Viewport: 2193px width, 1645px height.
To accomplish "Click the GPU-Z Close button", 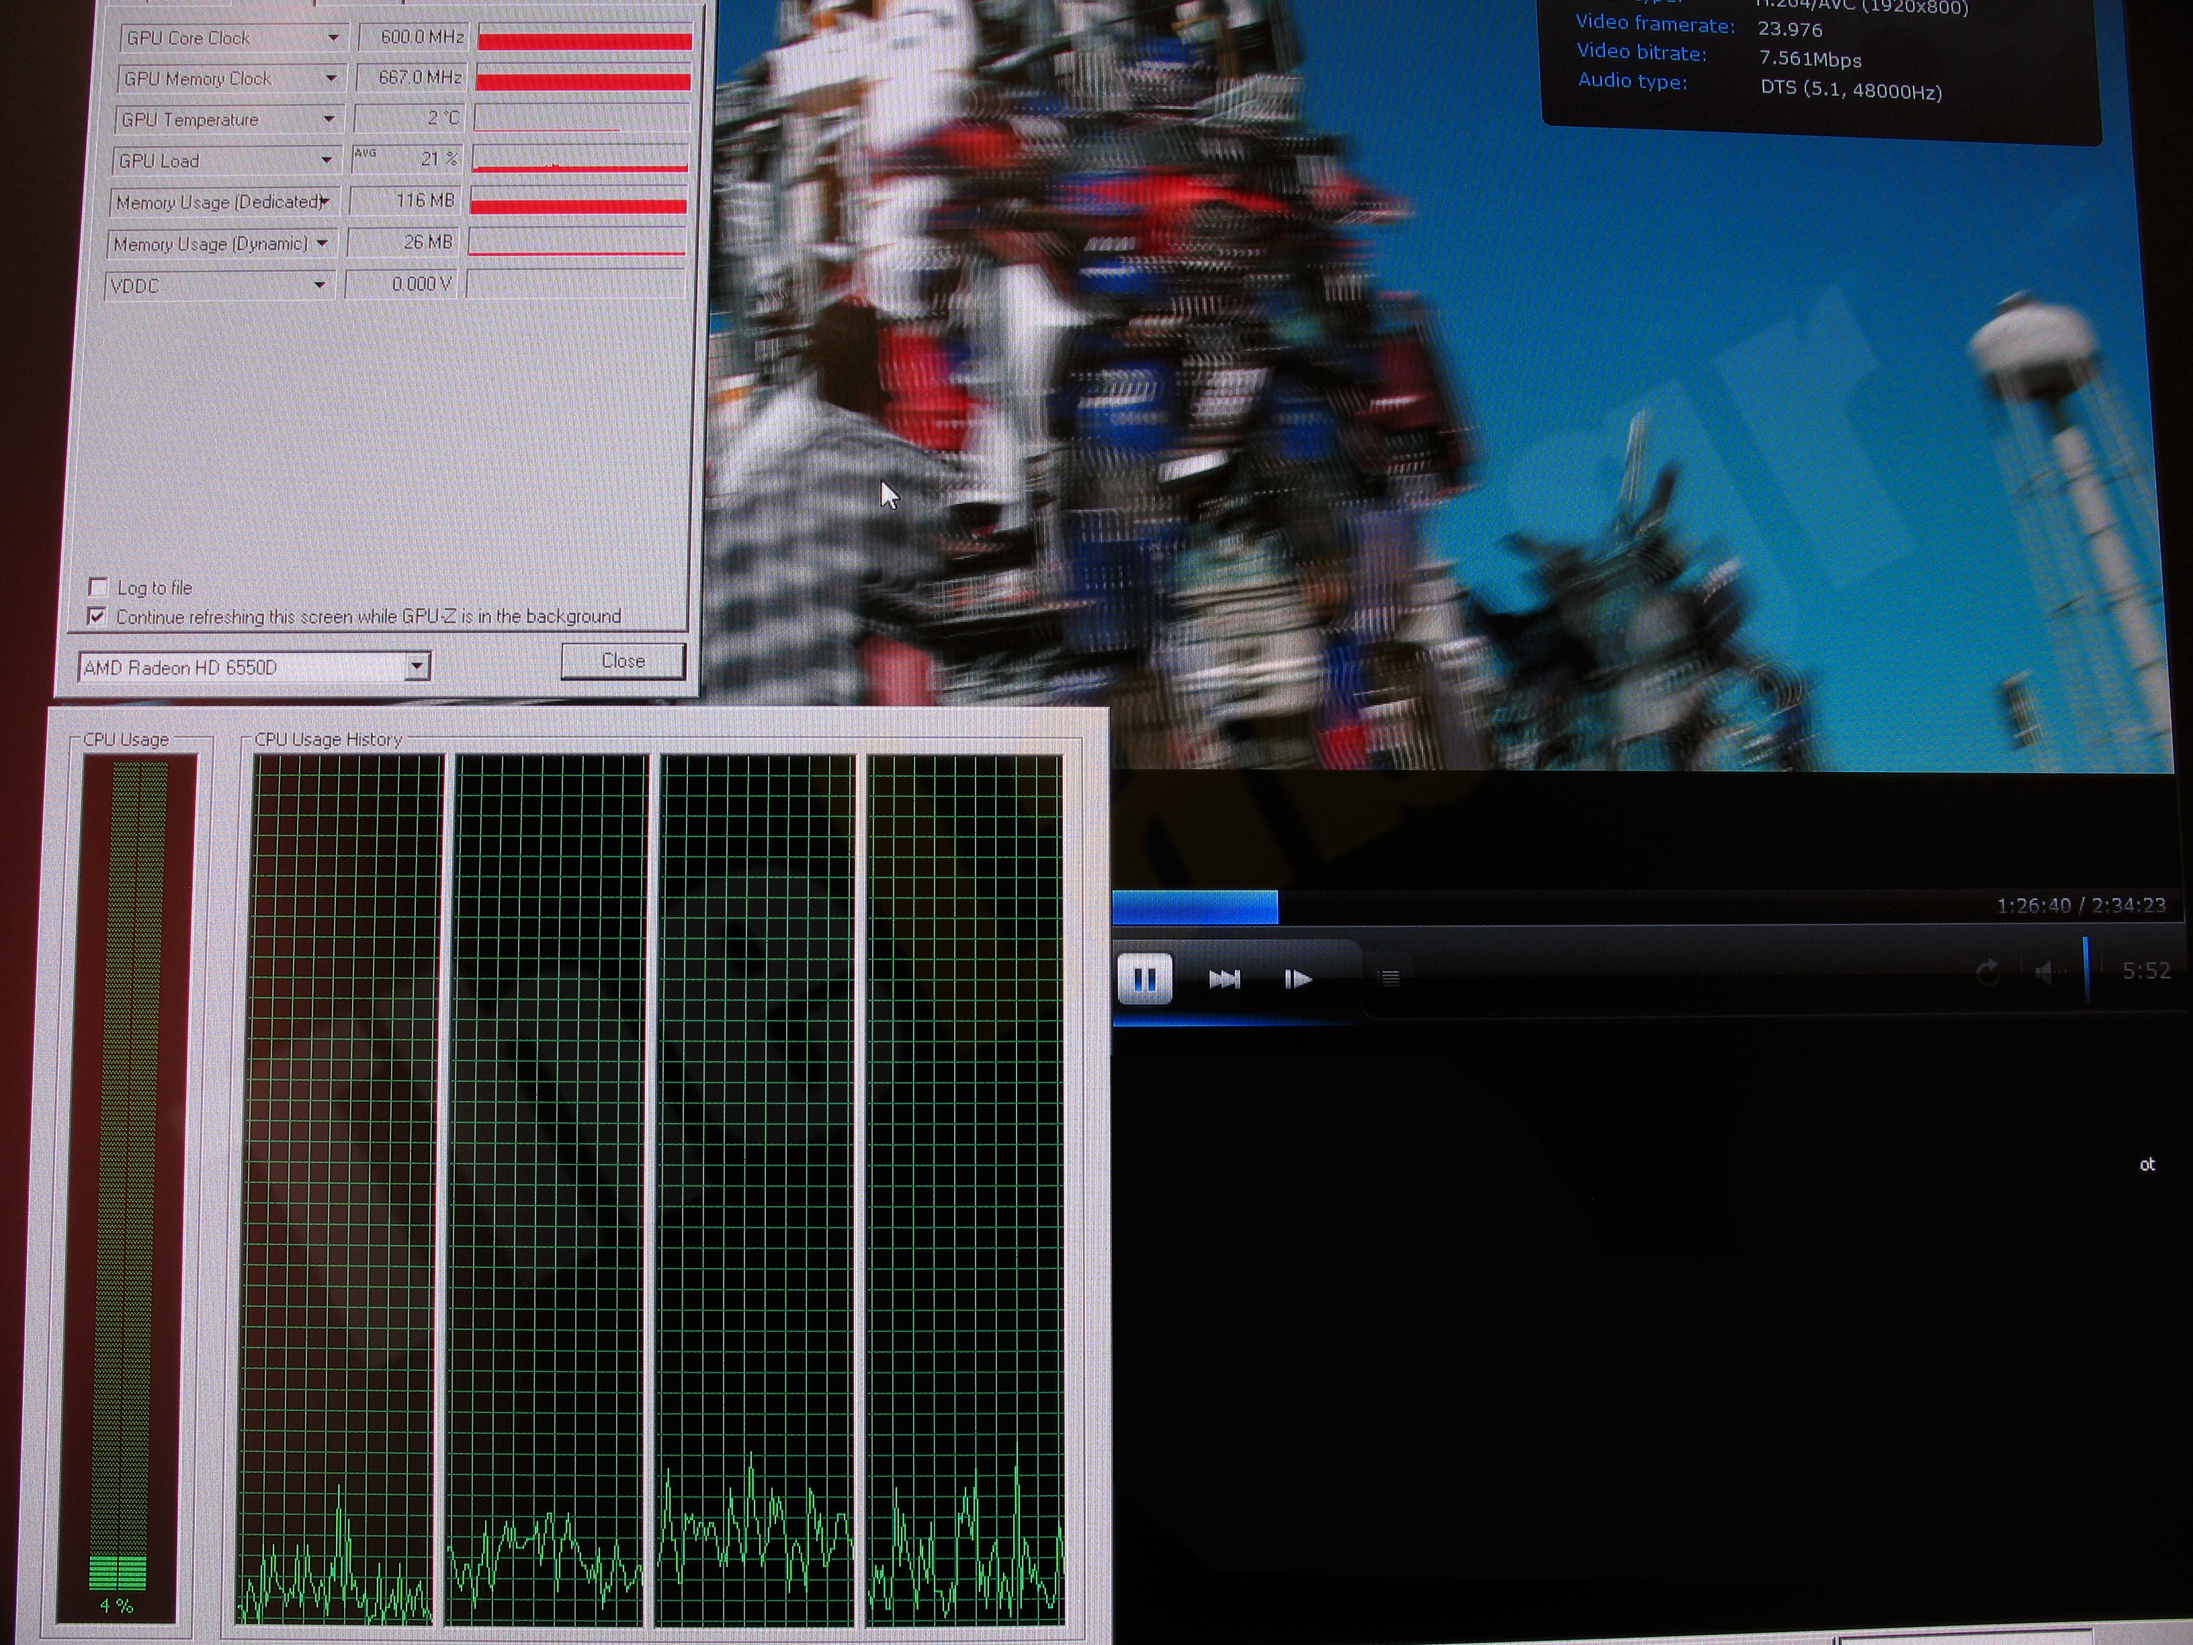I will (623, 661).
